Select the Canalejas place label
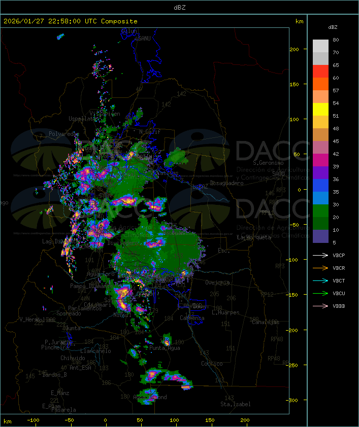Viewport: 359px width, 427px height. tap(266, 322)
